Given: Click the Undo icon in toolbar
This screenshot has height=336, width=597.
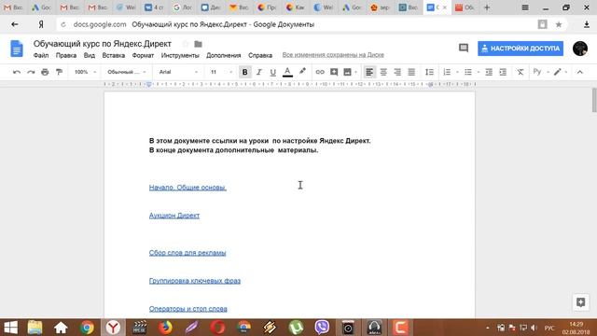Looking at the screenshot, I should [x=17, y=72].
